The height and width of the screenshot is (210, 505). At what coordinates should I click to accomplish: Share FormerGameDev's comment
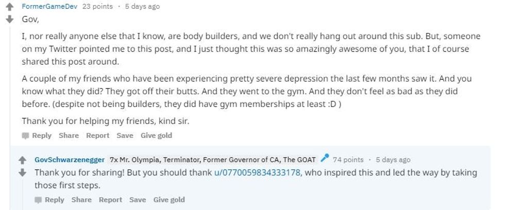coord(69,135)
